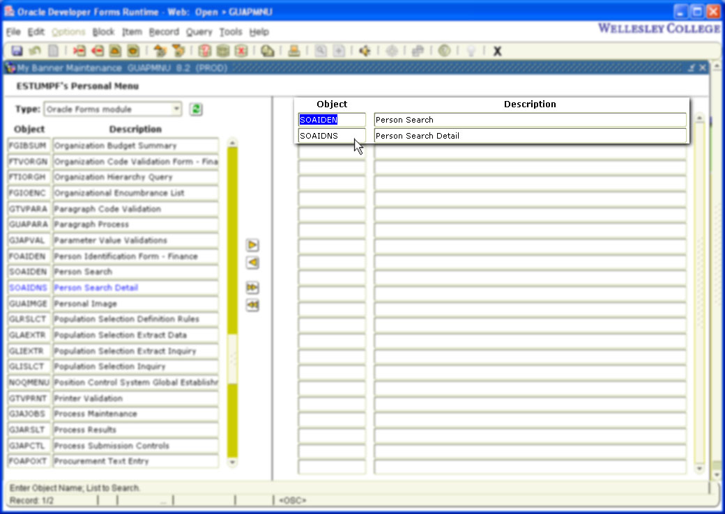This screenshot has width=725, height=514.
Task: Select FTVORGN in the left object list
Action: pos(29,162)
